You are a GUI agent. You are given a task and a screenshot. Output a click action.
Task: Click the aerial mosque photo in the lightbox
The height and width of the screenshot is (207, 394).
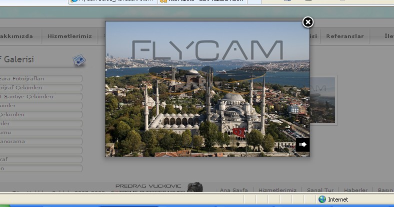[x=207, y=89]
